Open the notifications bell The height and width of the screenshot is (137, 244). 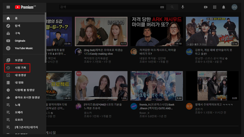click(224, 7)
